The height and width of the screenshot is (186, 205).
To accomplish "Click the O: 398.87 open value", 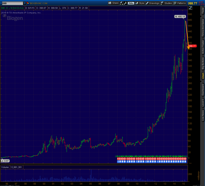I will (x=41, y=8).
